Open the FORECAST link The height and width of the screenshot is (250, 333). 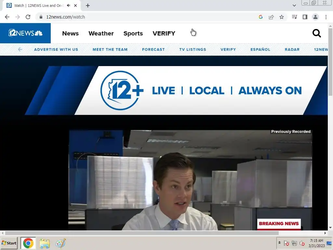tap(153, 49)
